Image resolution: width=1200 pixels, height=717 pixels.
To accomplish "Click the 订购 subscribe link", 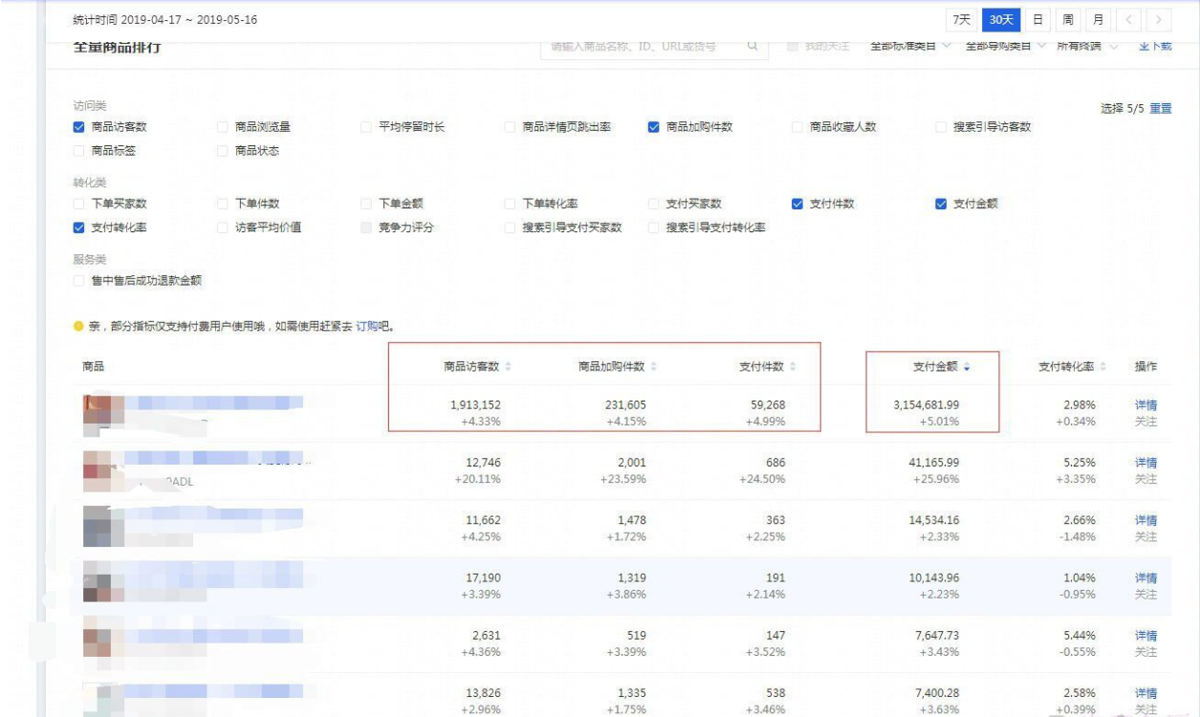I will click(x=367, y=327).
